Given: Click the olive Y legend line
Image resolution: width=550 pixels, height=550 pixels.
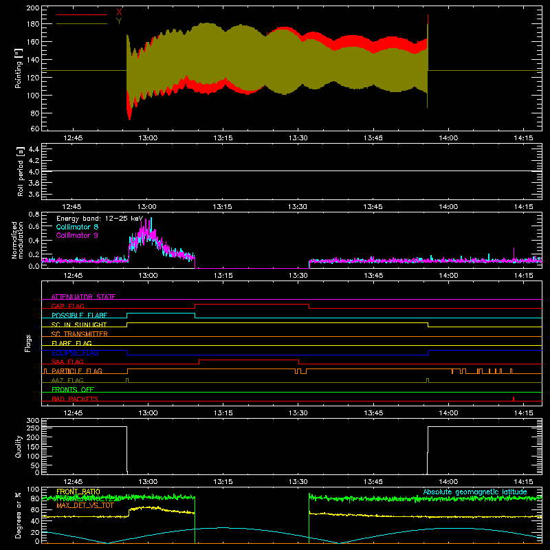Looking at the screenshot, I should [82, 24].
